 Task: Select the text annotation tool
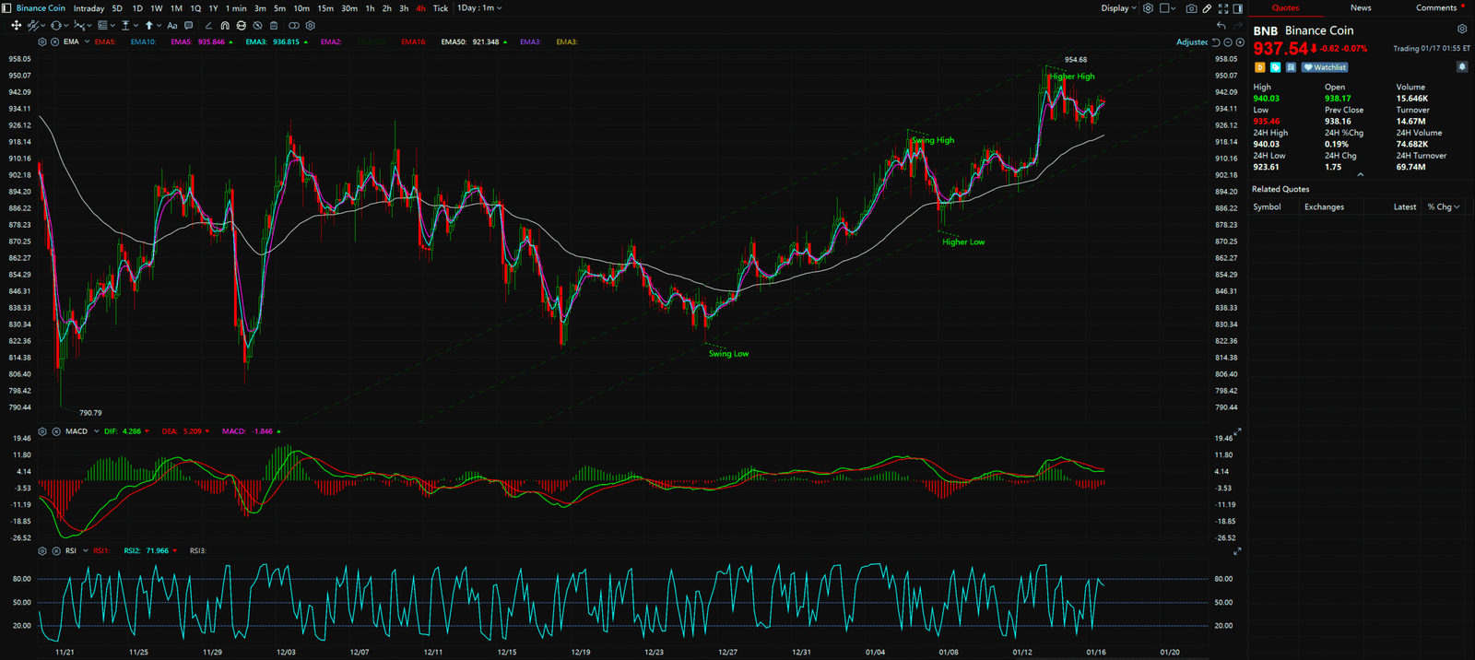point(172,26)
